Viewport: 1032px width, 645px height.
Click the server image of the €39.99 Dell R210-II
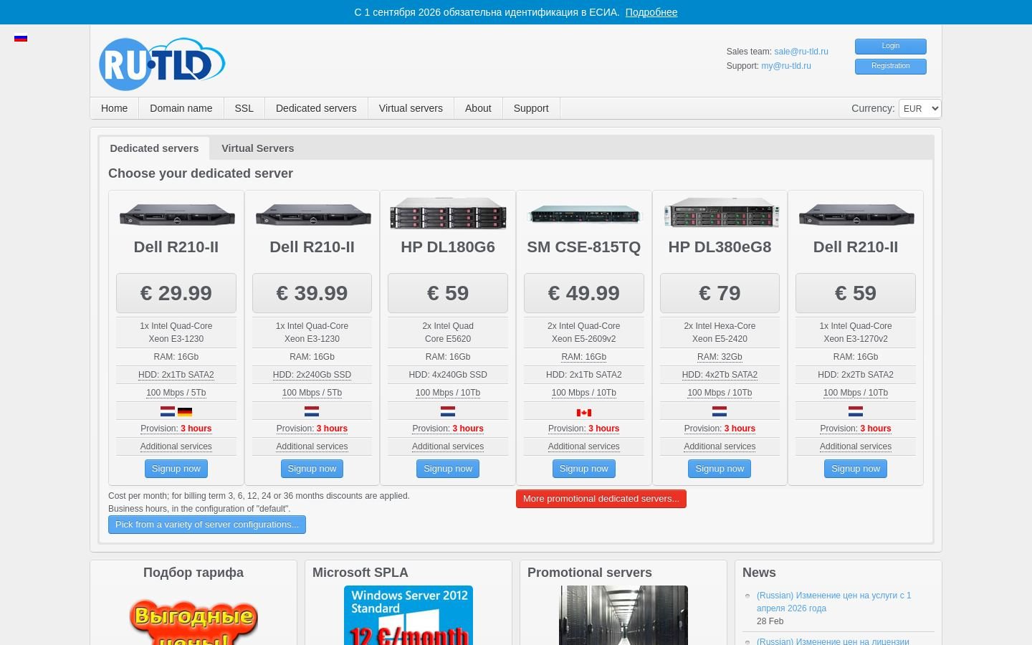(313, 214)
